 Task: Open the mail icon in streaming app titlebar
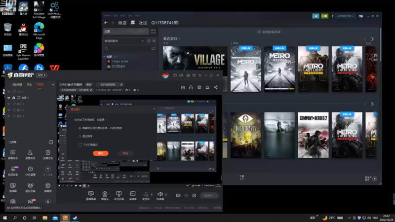(175, 75)
